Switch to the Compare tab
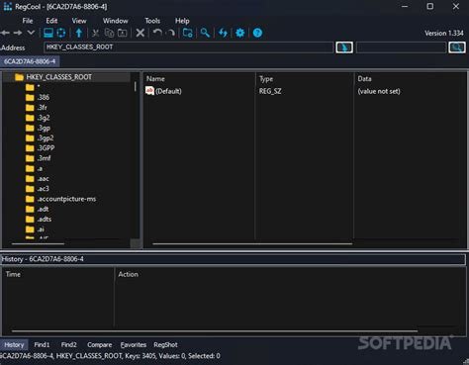This screenshot has width=469, height=365. pos(100,345)
